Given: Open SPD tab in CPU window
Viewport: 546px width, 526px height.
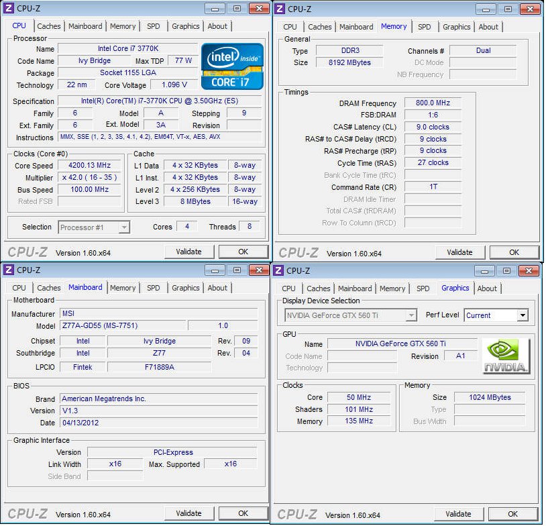Looking at the screenshot, I should 153,26.
